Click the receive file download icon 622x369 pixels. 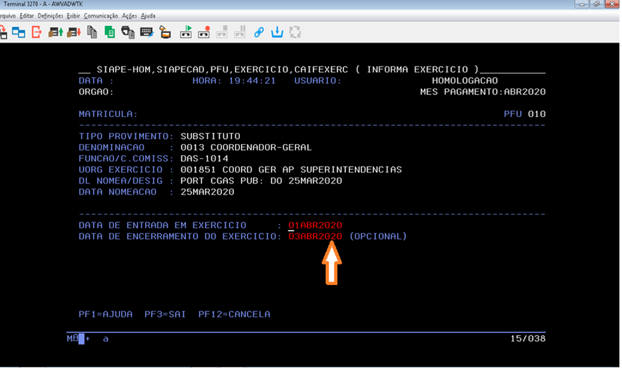(74, 32)
